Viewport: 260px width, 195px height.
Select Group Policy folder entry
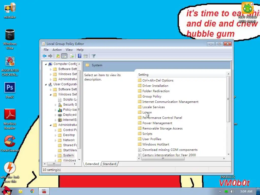[x=150, y=96]
